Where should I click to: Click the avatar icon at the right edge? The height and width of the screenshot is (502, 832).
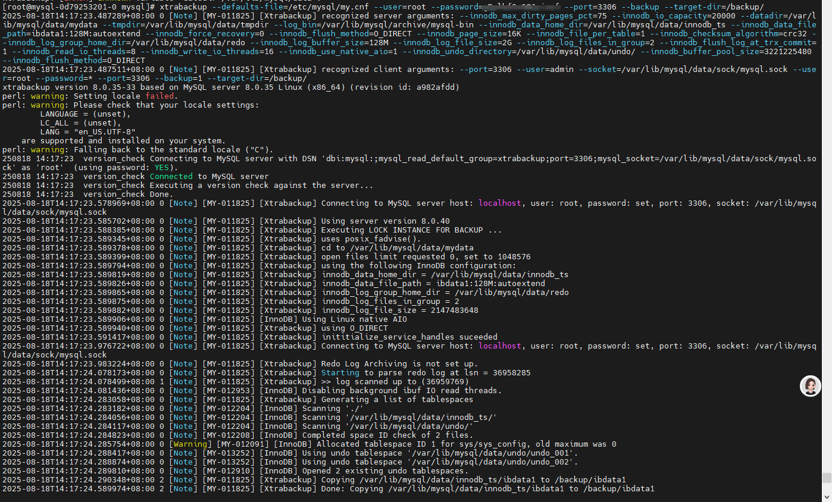coord(810,386)
